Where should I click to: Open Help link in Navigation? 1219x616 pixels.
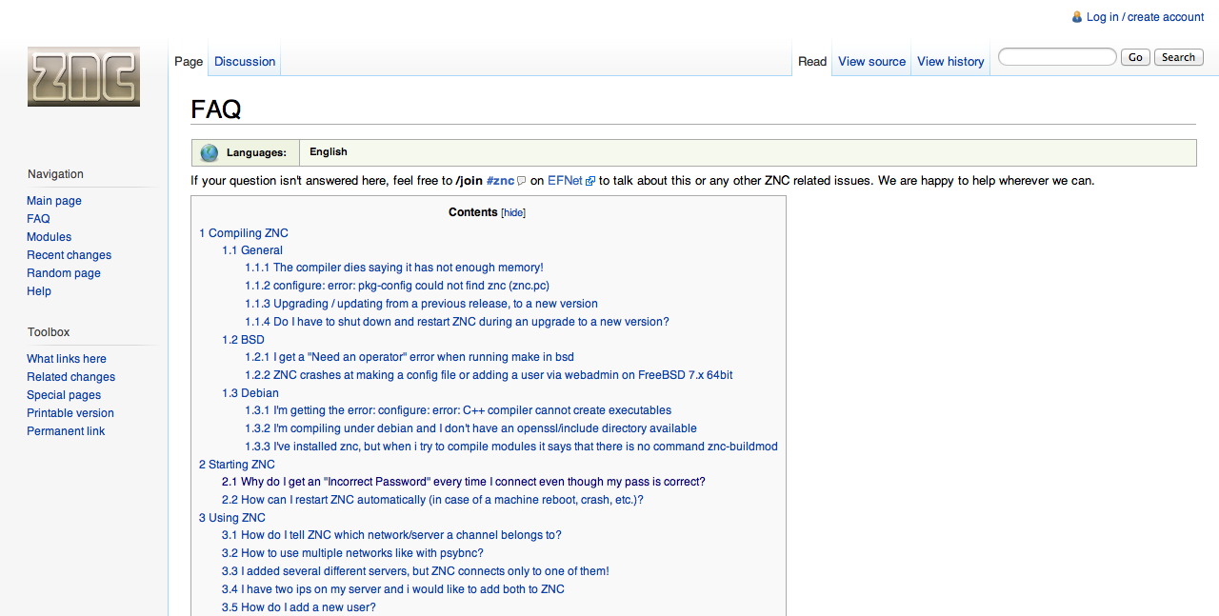[x=39, y=291]
